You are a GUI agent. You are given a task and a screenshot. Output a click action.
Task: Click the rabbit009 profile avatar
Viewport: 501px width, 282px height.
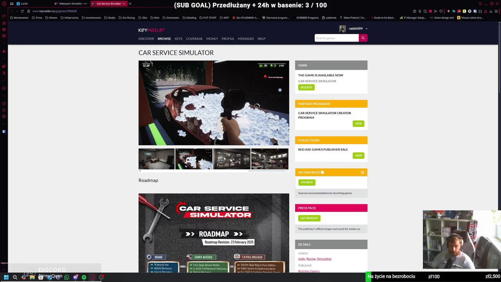pos(342,29)
